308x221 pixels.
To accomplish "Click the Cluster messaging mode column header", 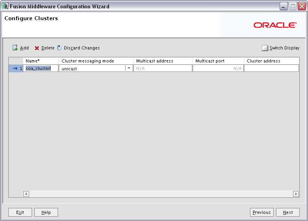I will (x=96, y=61).
